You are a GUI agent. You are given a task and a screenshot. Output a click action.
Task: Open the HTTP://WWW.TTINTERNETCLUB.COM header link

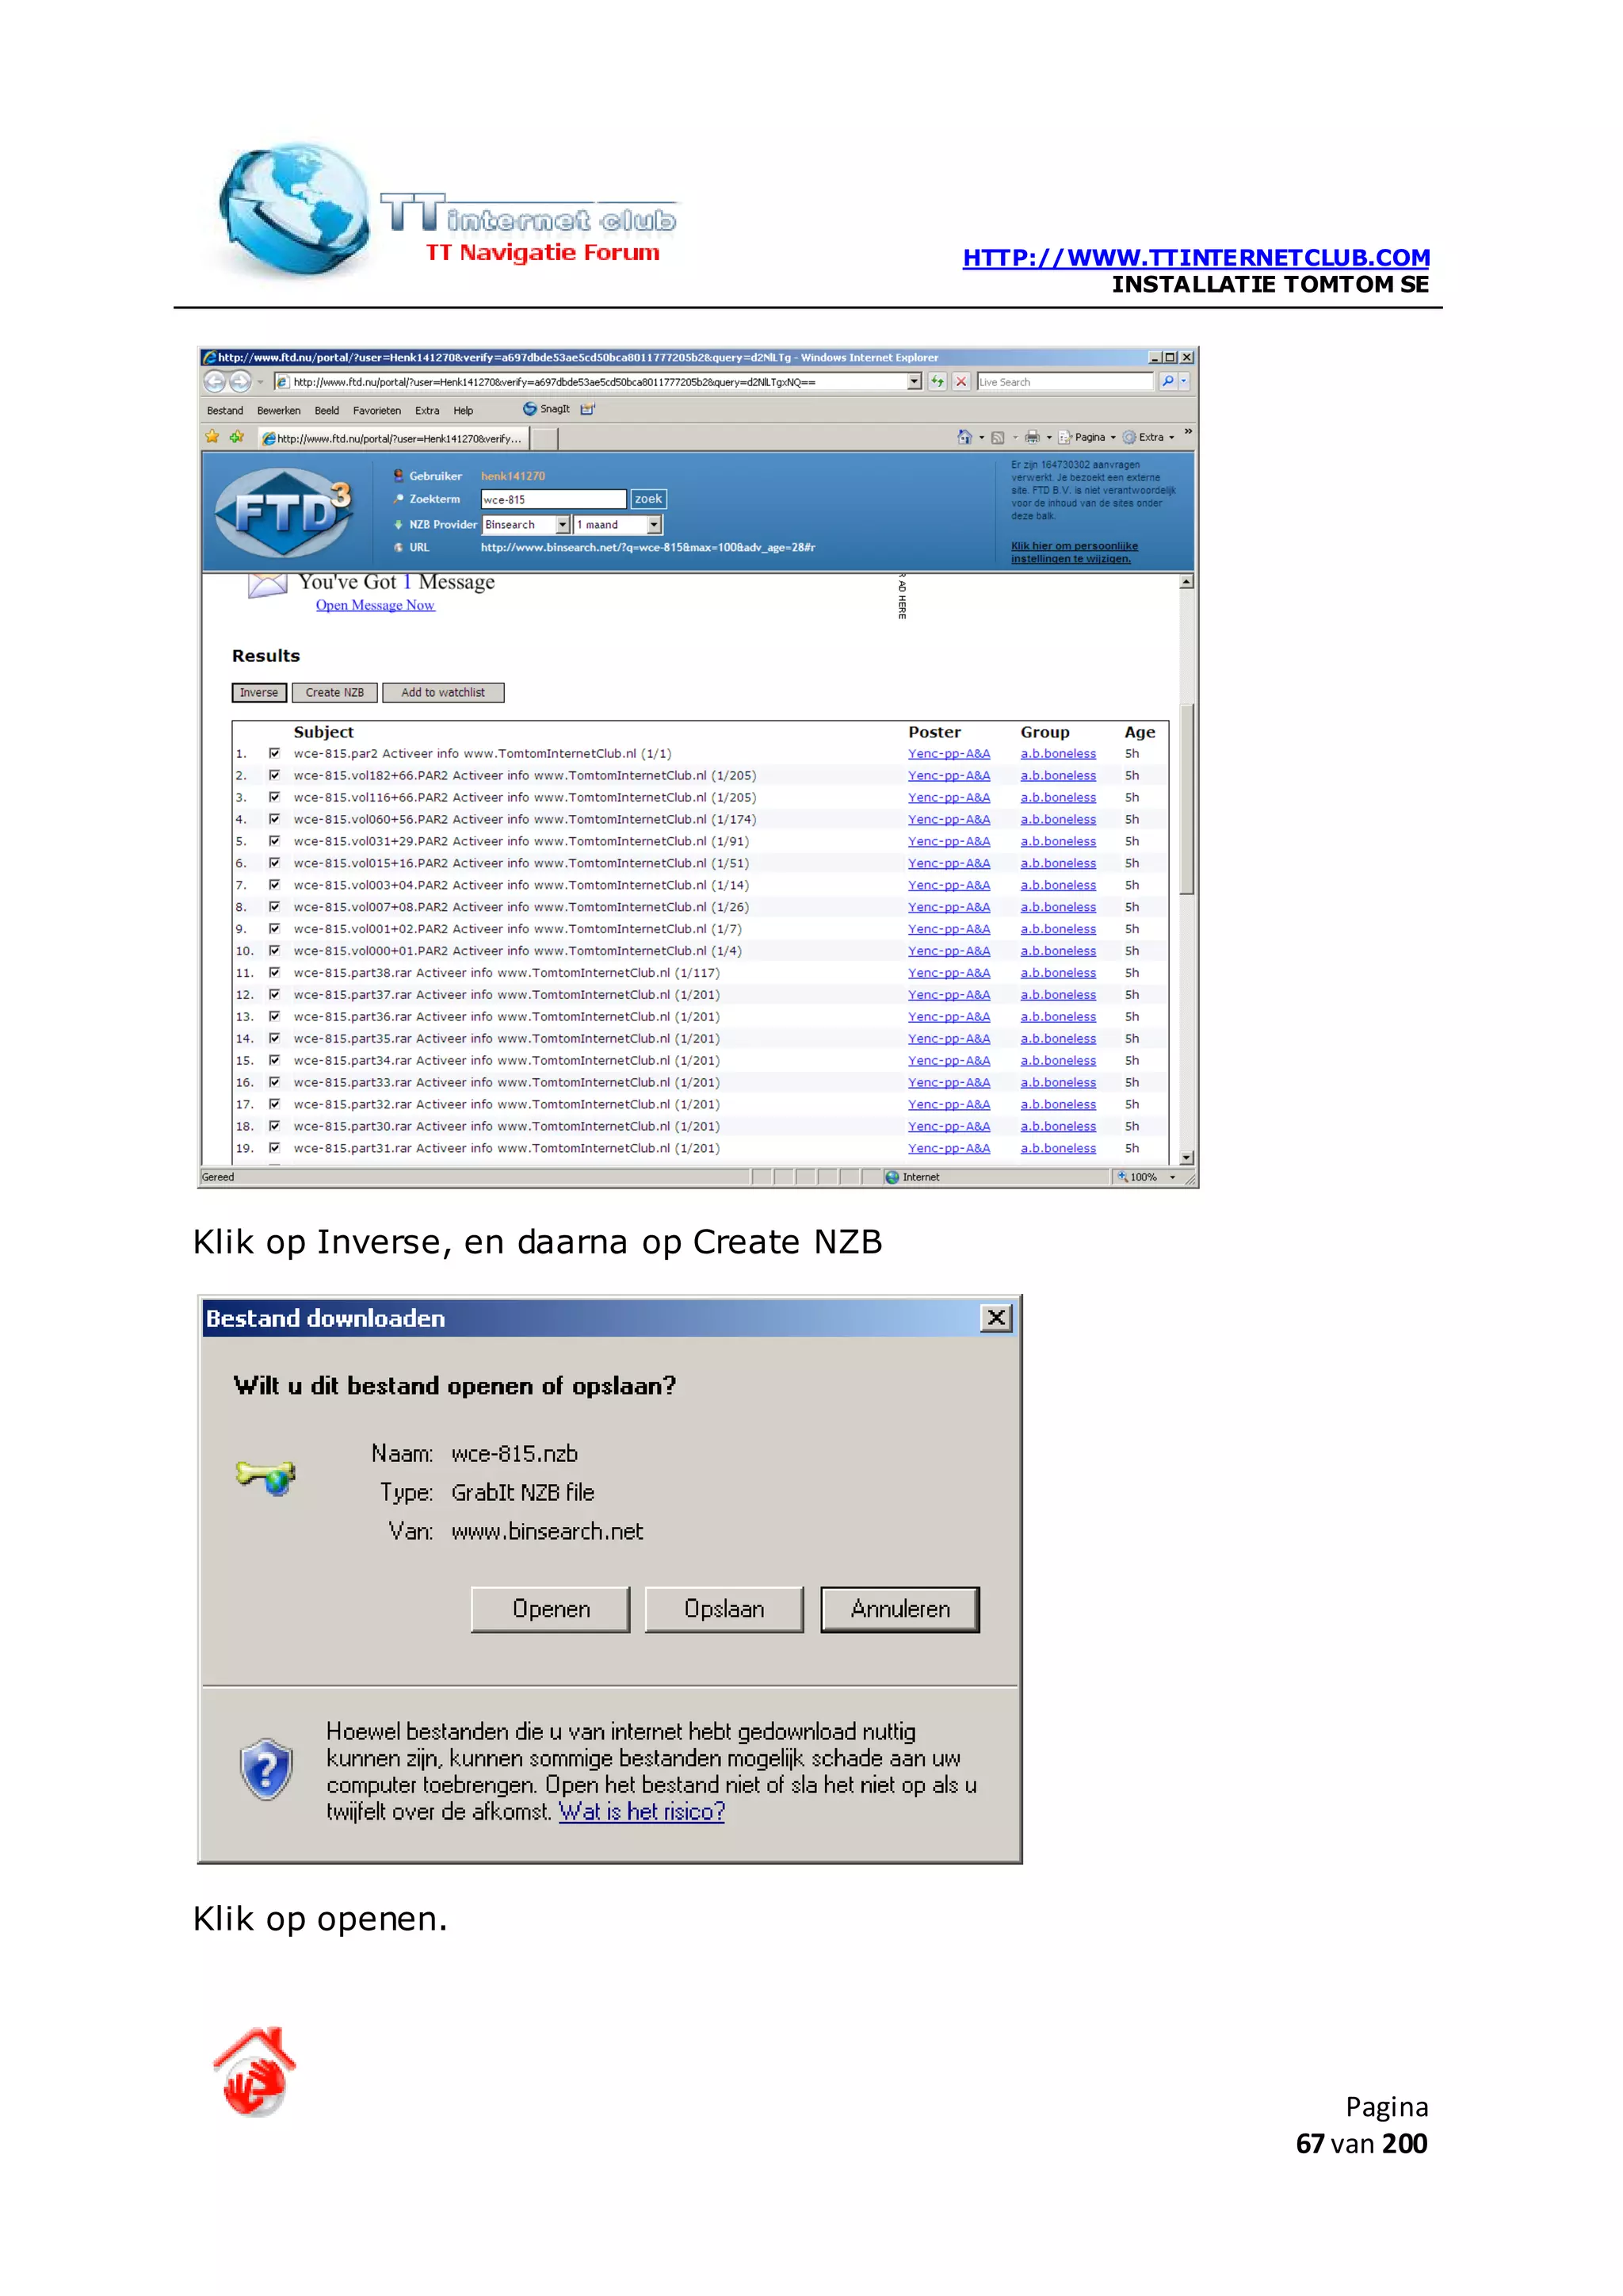point(1197,257)
